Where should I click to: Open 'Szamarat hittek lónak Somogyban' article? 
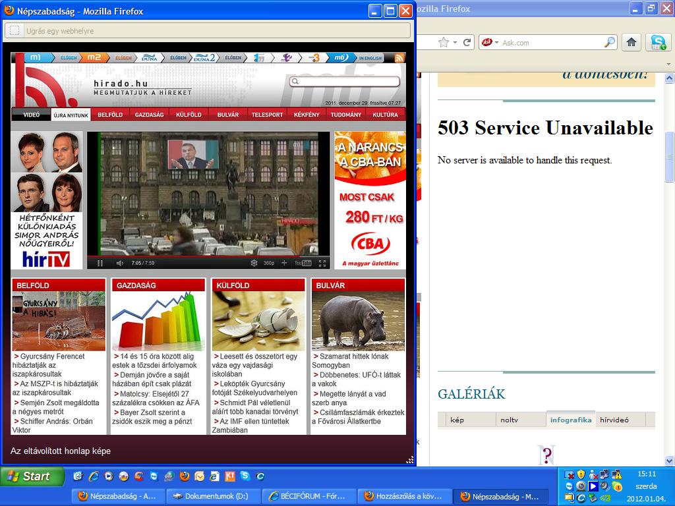point(351,360)
